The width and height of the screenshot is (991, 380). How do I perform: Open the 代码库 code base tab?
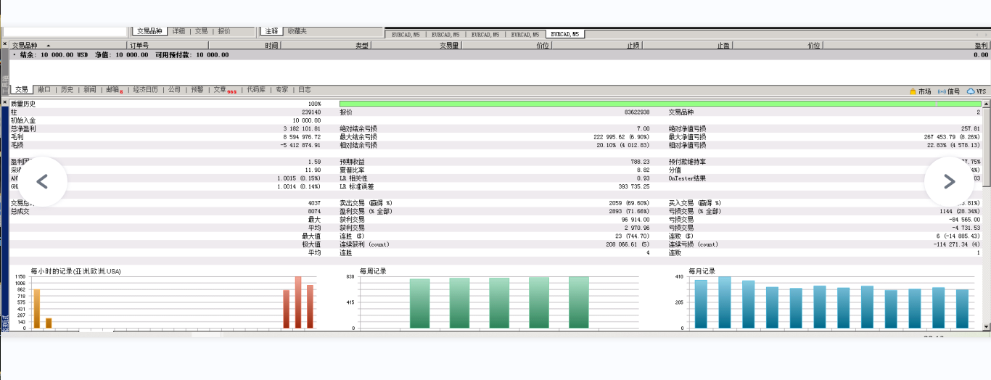pyautogui.click(x=256, y=90)
